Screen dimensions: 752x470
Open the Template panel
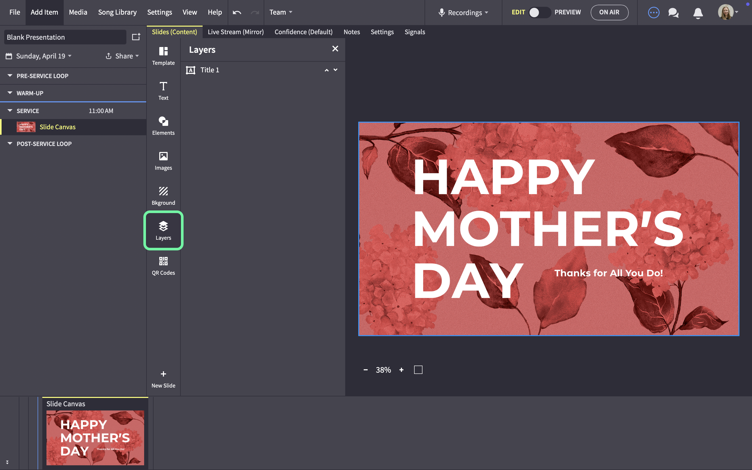163,56
